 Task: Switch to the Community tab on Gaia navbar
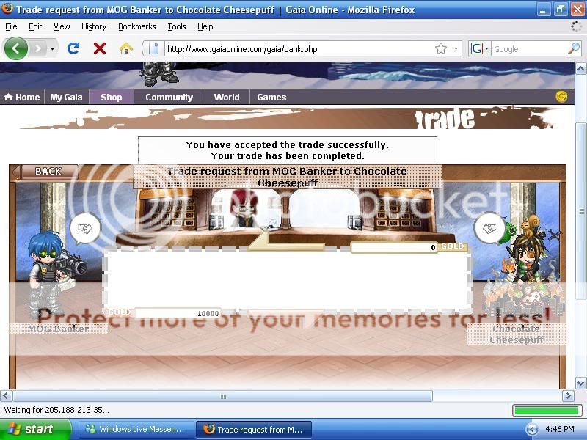coord(169,96)
